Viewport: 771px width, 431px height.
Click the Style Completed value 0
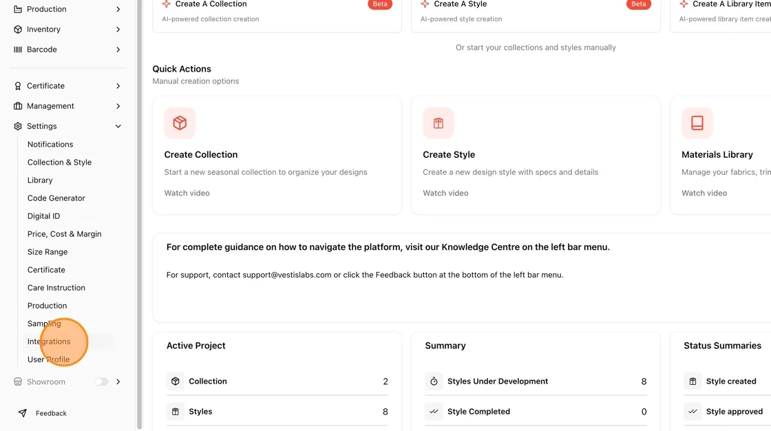644,412
